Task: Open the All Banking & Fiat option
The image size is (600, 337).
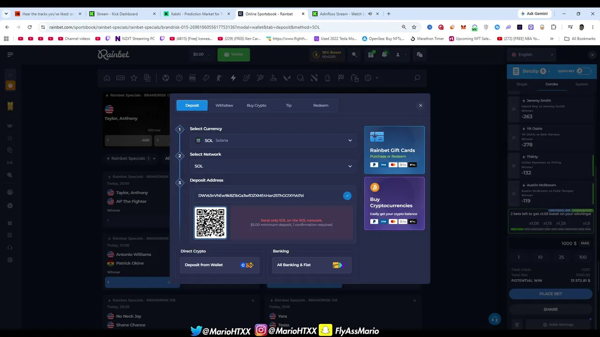Action: (312, 265)
